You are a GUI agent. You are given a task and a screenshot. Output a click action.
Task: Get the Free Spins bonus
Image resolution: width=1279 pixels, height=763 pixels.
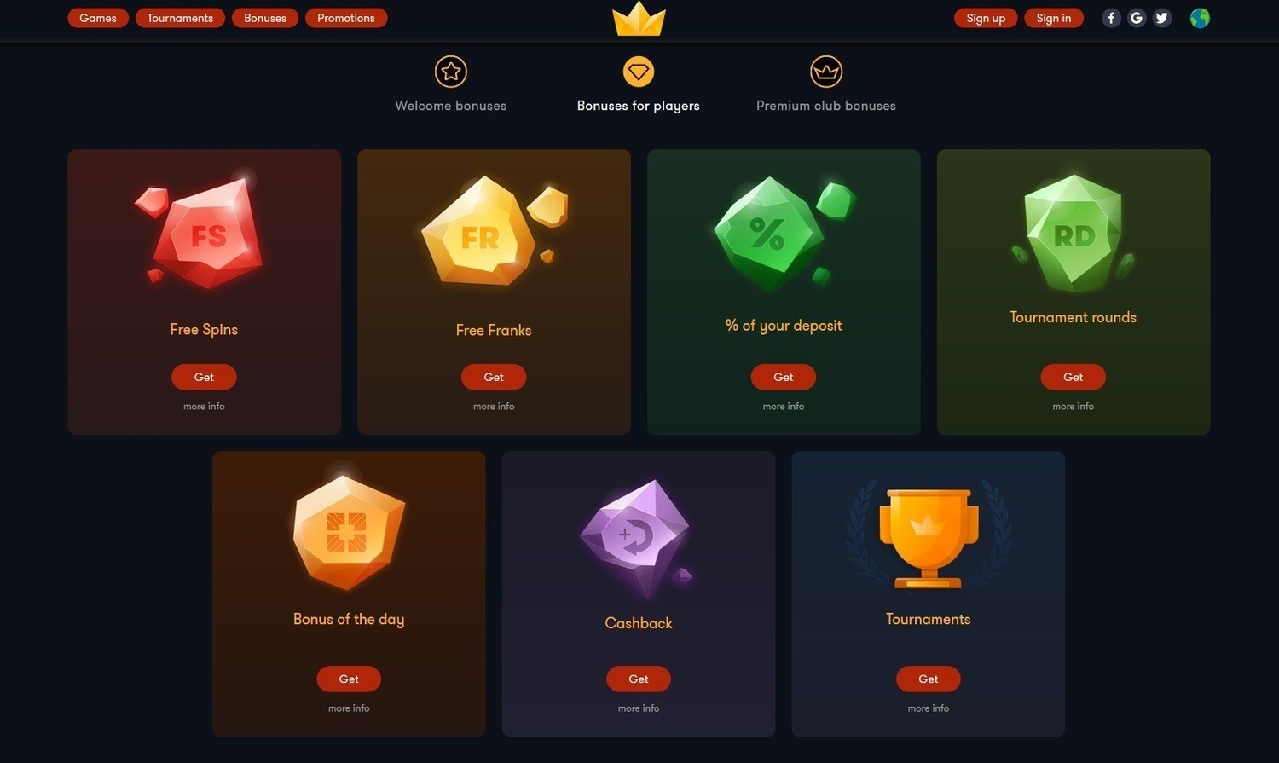click(x=204, y=377)
